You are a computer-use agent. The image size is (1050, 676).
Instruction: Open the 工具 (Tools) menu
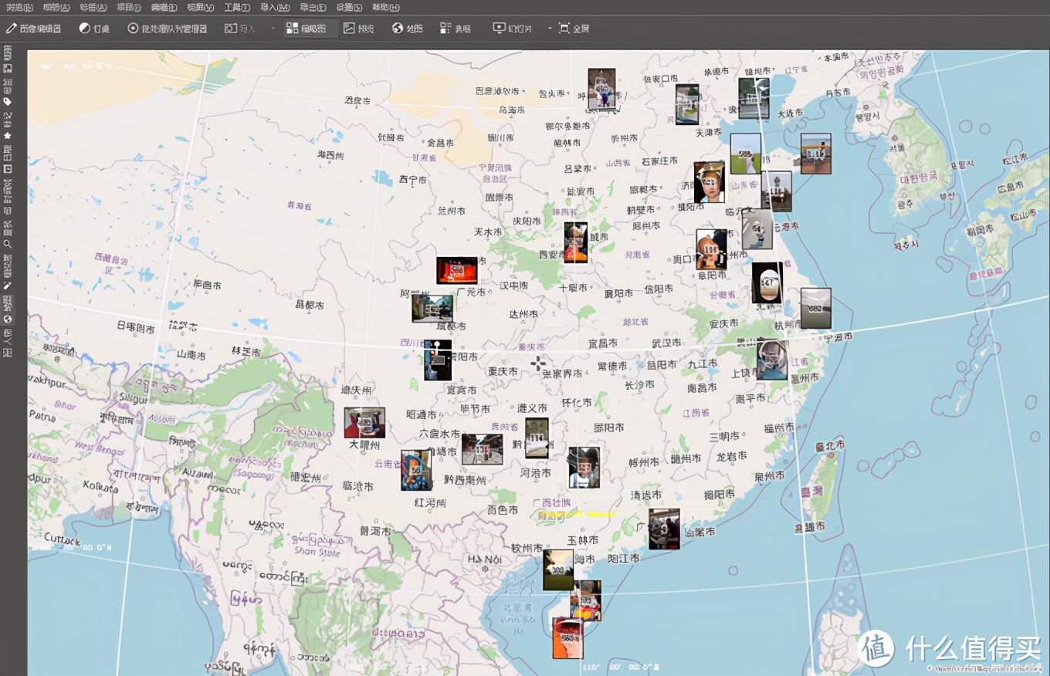(x=236, y=7)
